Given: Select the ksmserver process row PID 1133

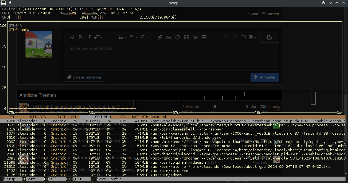Looking at the screenshot, I should [173, 171].
